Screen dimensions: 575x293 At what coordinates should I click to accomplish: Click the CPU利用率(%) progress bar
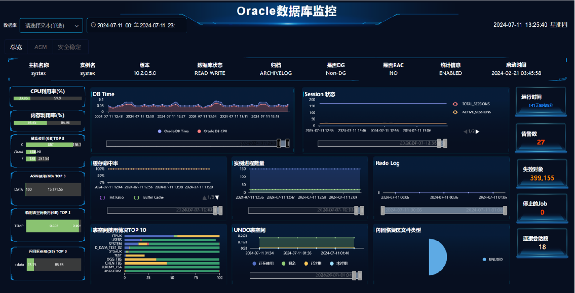click(47, 98)
